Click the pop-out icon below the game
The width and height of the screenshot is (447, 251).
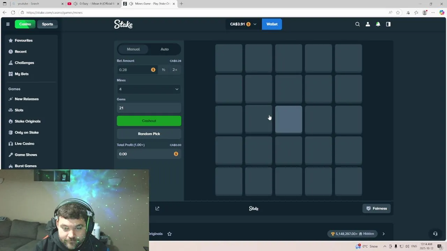click(x=157, y=208)
